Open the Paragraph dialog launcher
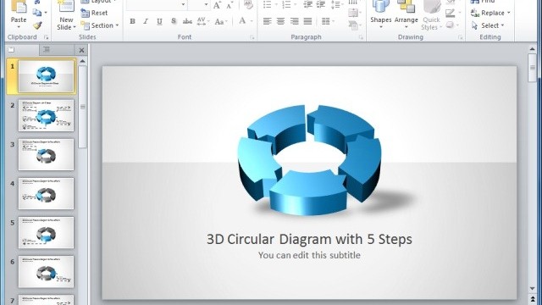The height and width of the screenshot is (305, 542). pos(361,37)
